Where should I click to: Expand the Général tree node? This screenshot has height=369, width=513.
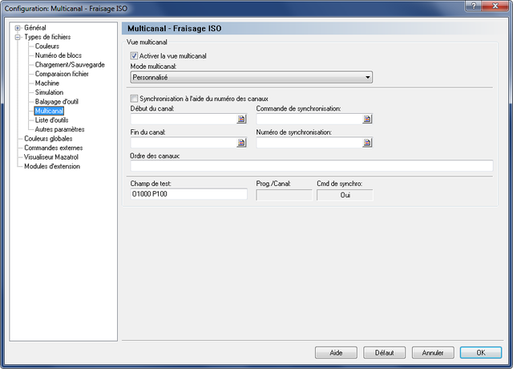[18, 28]
